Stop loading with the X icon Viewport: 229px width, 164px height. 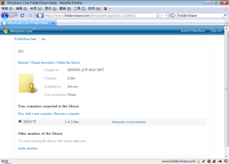click(x=30, y=15)
